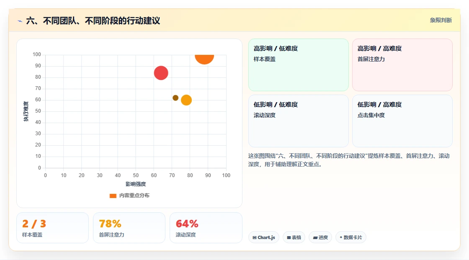
Task: Click the 内容重点分布 legend label
Action: tap(134, 196)
